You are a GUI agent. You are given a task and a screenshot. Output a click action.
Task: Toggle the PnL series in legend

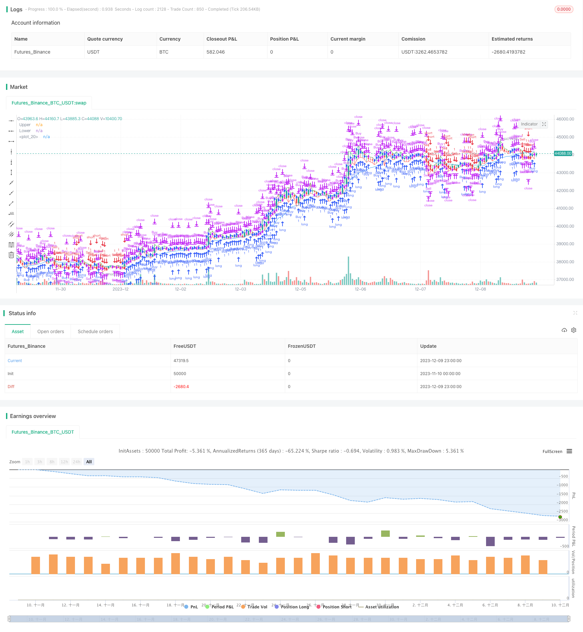click(191, 607)
